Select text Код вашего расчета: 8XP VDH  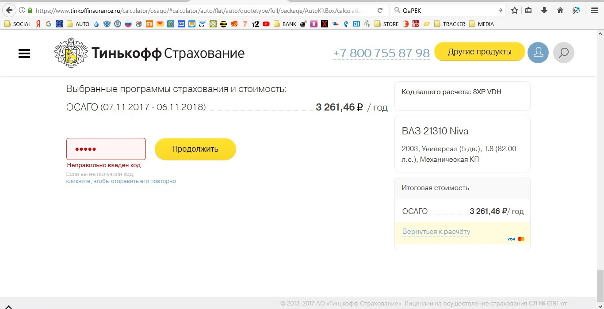(451, 92)
